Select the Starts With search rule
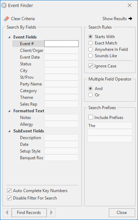Viewport: 138px width, 220px height. tap(90, 37)
